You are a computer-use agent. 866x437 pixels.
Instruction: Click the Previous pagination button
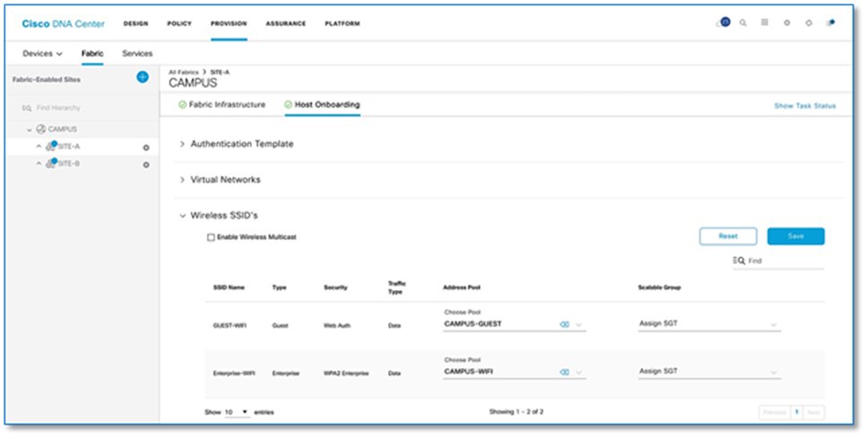(775, 413)
